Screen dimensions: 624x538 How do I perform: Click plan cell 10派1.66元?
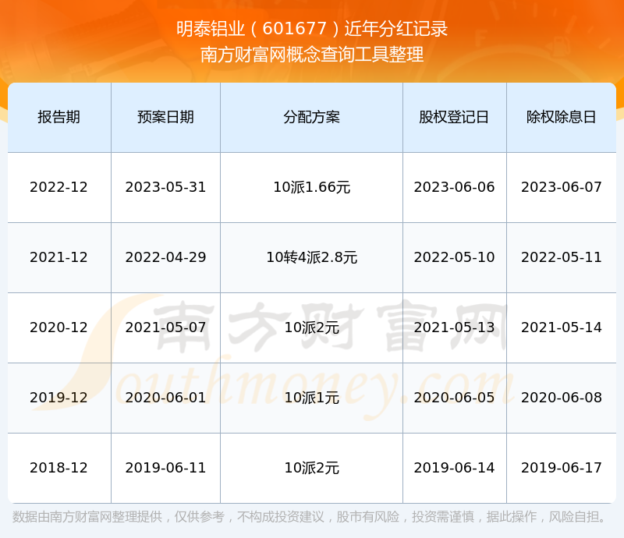point(311,187)
